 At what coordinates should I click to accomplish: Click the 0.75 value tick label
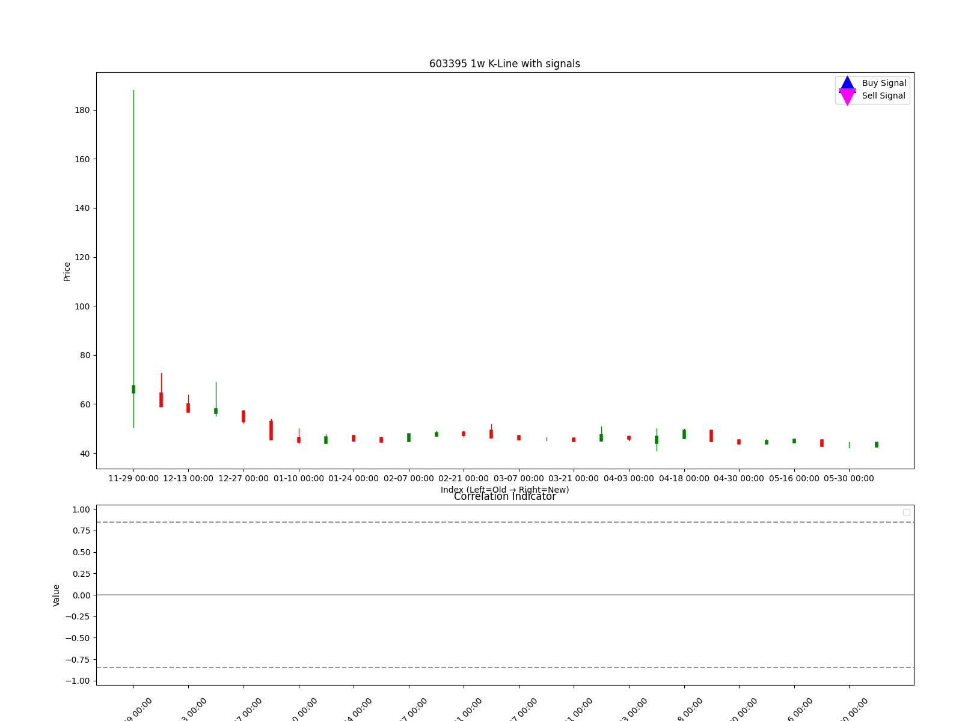click(81, 531)
